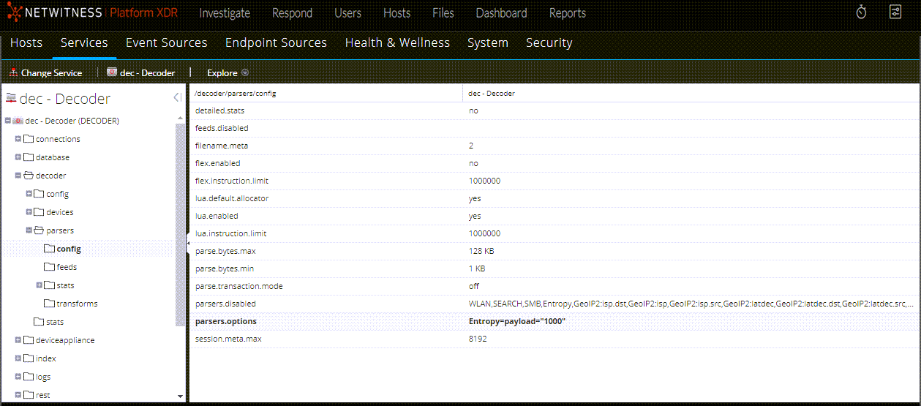Expand the devices tree node
The height and width of the screenshot is (406, 921).
(x=29, y=212)
